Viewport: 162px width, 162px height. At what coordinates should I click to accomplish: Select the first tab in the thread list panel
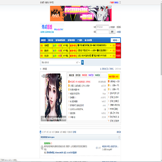[x=71, y=75]
